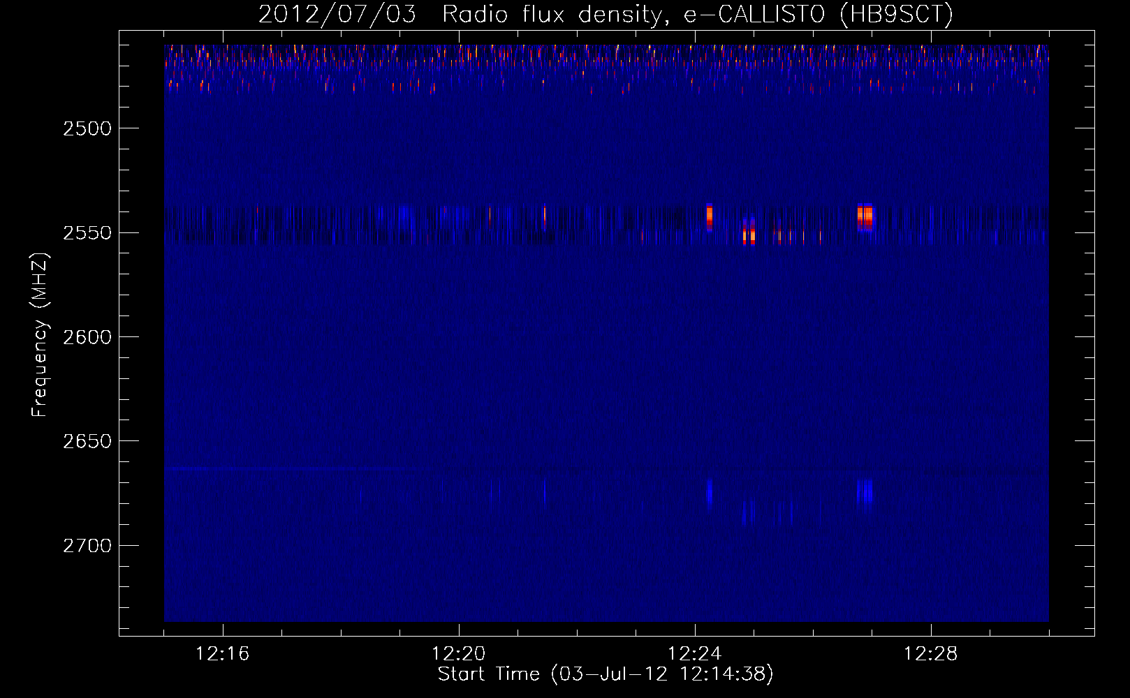The height and width of the screenshot is (698, 1130).
Task: Click the 'Frequency (MHZ)' axis title
Action: pyautogui.click(x=40, y=335)
